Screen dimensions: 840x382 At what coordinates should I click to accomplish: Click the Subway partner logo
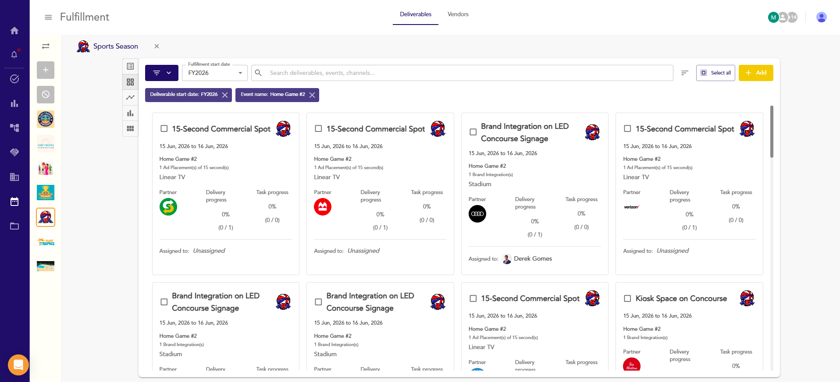(x=168, y=207)
